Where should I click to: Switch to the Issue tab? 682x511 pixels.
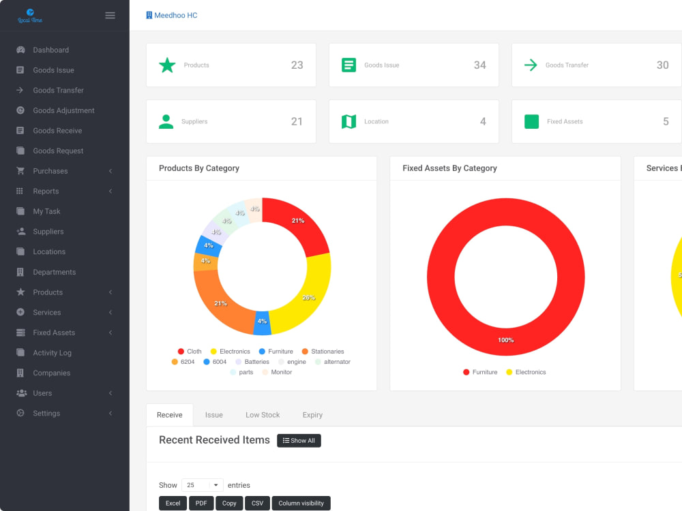214,415
